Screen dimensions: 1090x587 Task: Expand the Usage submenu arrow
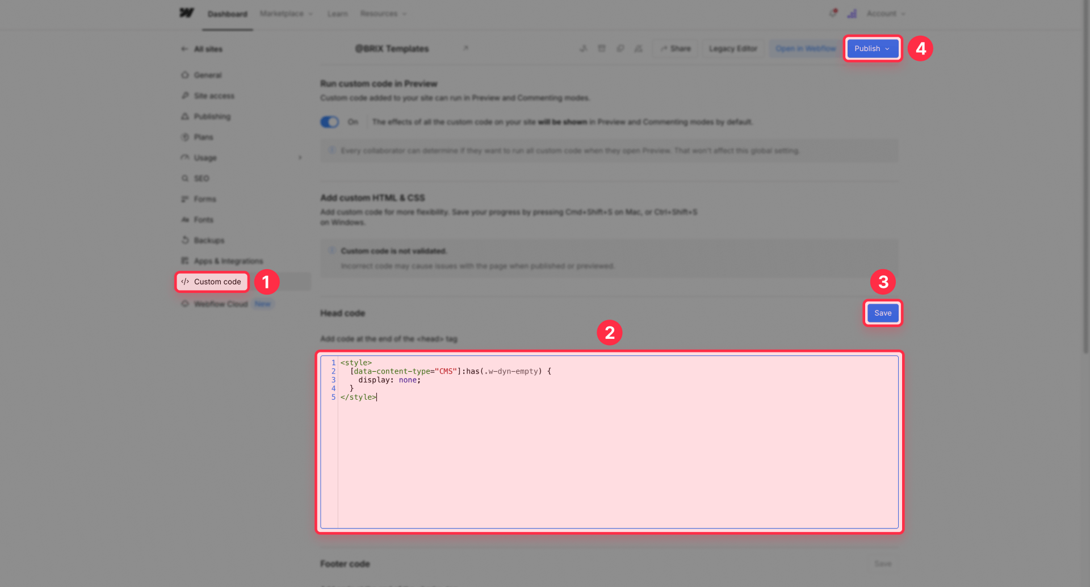click(x=300, y=157)
